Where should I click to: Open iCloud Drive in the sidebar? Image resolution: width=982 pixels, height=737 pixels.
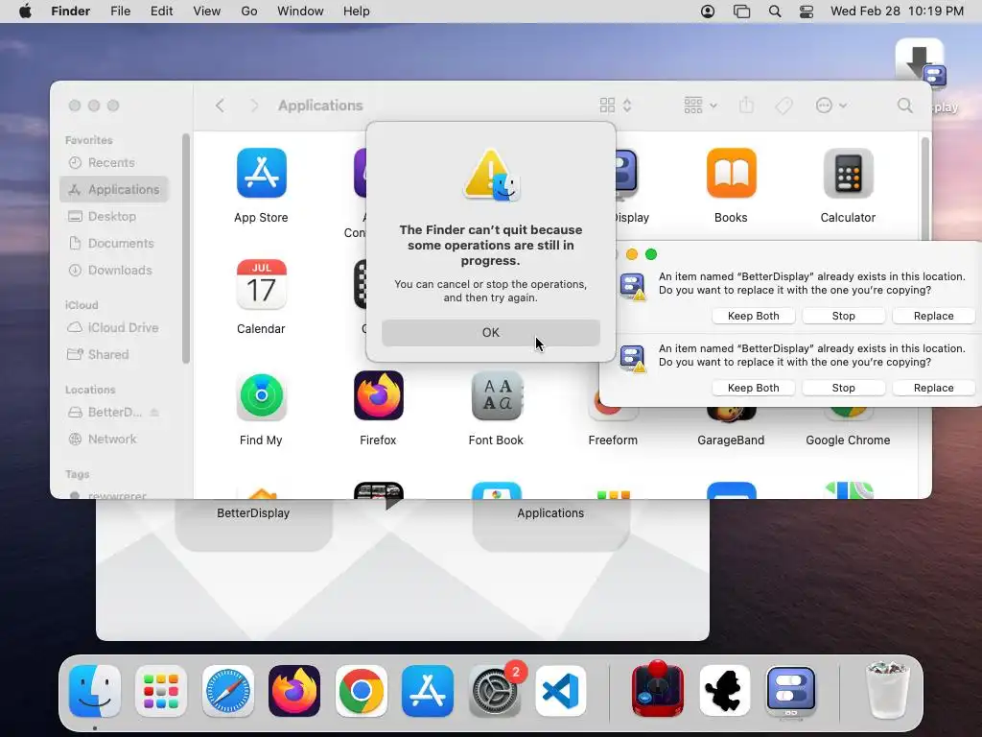[114, 328]
